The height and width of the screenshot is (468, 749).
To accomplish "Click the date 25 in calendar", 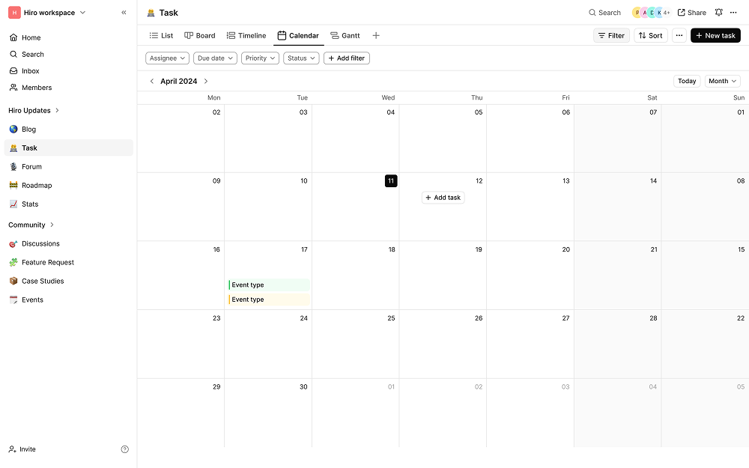I will [391, 318].
